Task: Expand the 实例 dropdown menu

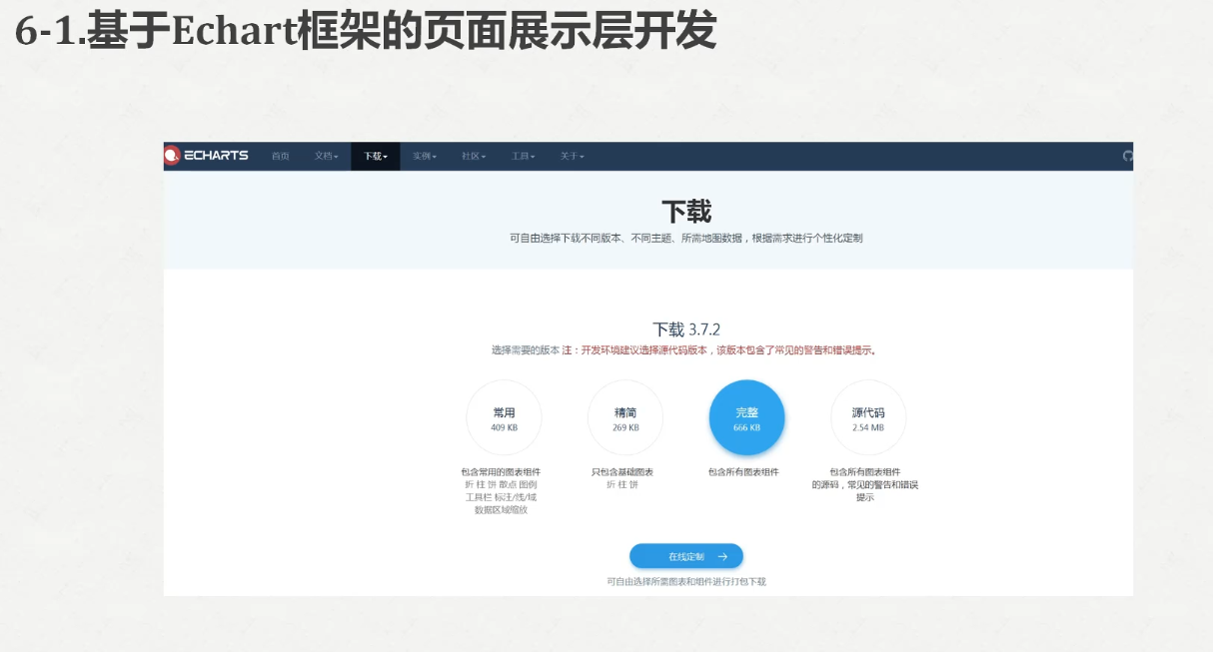Action: tap(425, 156)
